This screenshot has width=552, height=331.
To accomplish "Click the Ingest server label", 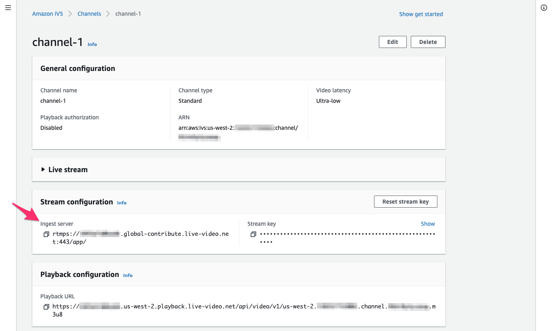I will point(57,224).
